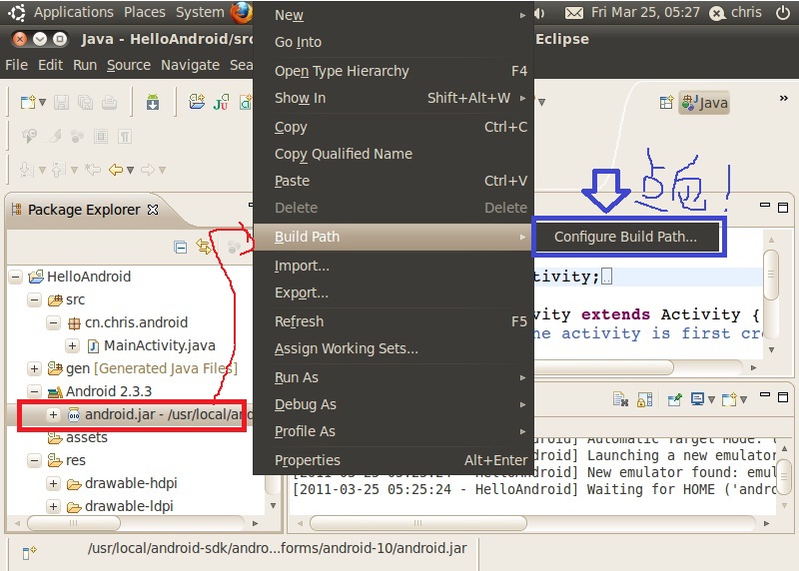Click Clear Console icon
799x571 pixels.
[620, 399]
